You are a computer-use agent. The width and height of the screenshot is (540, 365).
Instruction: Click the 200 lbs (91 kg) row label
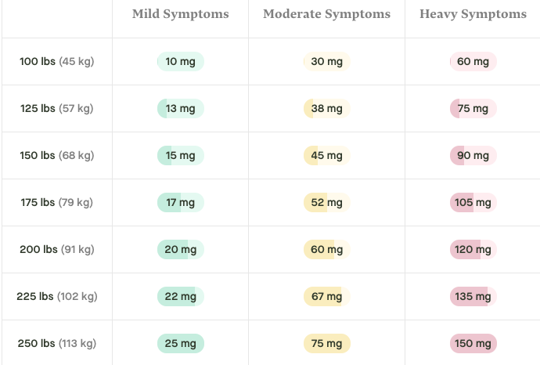click(57, 250)
